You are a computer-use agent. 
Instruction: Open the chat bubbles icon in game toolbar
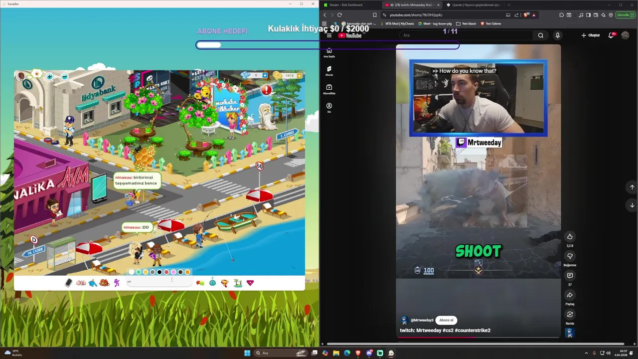200,283
